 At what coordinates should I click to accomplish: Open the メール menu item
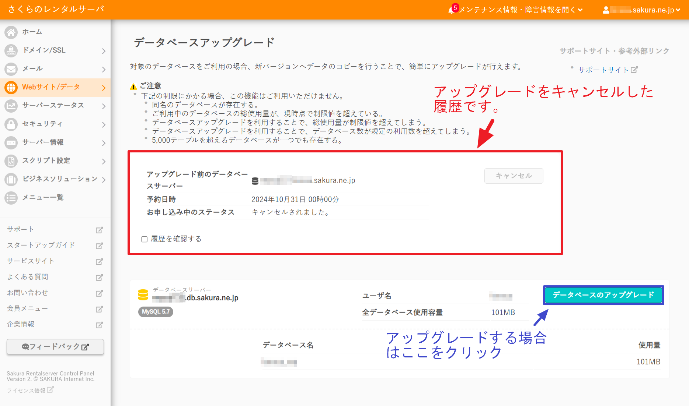tap(32, 68)
